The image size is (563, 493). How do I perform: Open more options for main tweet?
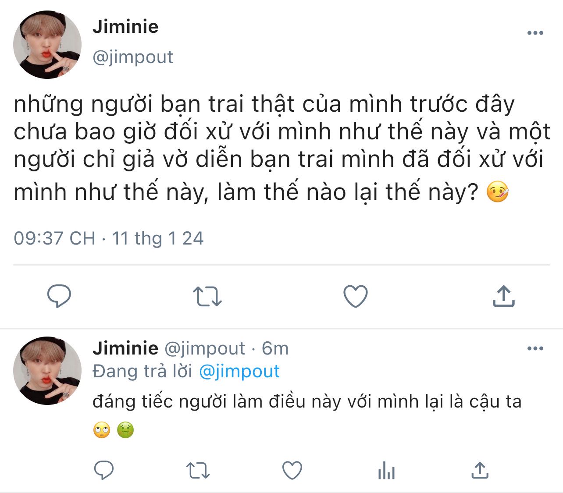coord(535,33)
